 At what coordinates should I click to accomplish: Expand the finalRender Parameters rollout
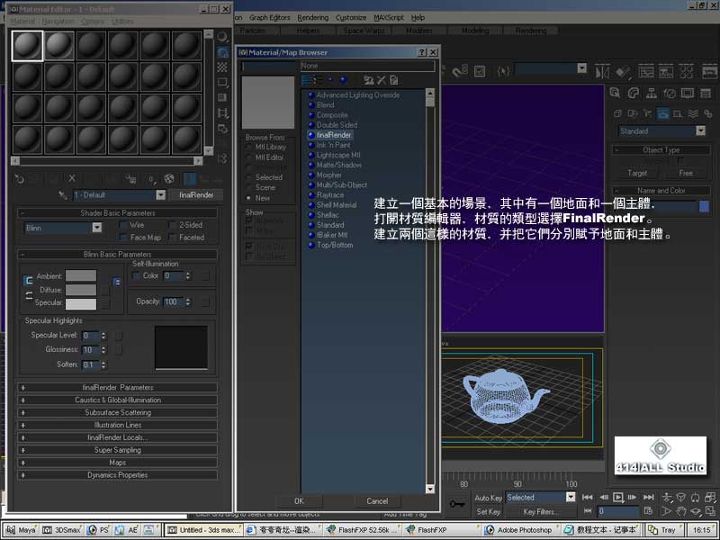tap(118, 388)
